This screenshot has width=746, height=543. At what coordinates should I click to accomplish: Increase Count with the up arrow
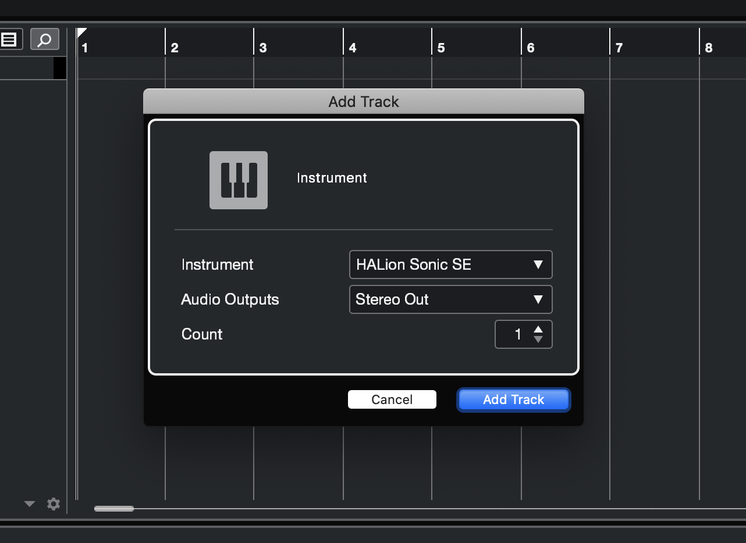(538, 330)
